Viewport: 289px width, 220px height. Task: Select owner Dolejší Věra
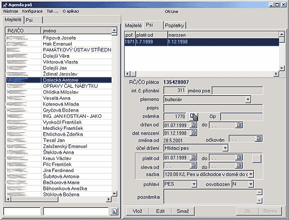(59, 56)
